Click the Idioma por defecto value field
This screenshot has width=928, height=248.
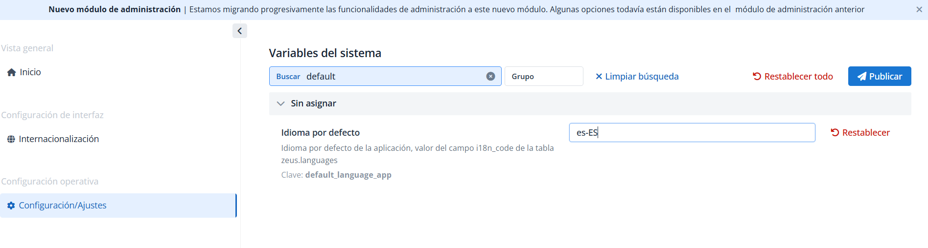coord(692,132)
